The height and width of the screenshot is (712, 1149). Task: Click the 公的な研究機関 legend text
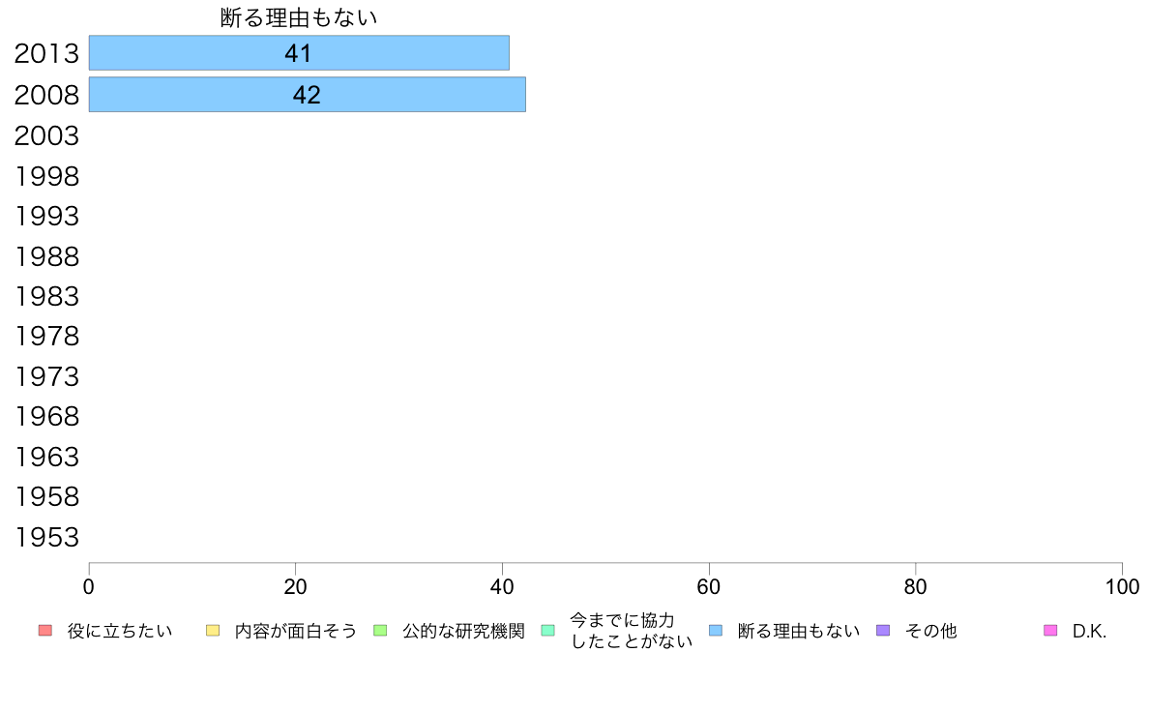click(463, 632)
